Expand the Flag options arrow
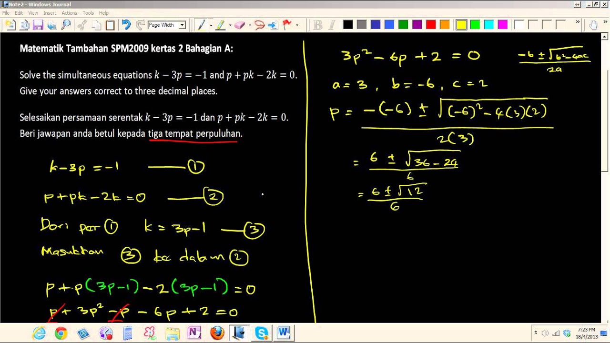Viewport: 610px width, 343px height. pyautogui.click(x=296, y=25)
